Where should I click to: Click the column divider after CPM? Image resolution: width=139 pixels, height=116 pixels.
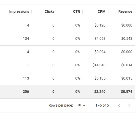pyautogui.click(x=108, y=12)
